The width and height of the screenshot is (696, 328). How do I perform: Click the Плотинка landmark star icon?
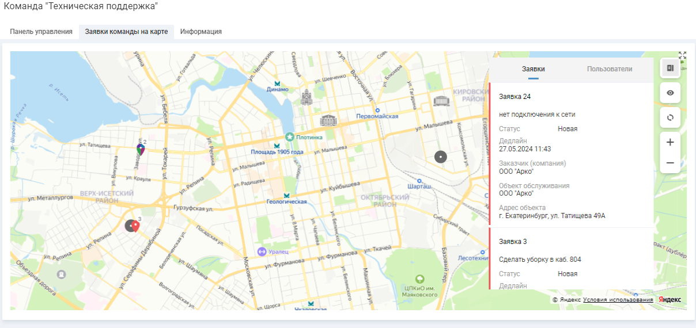[290, 137]
